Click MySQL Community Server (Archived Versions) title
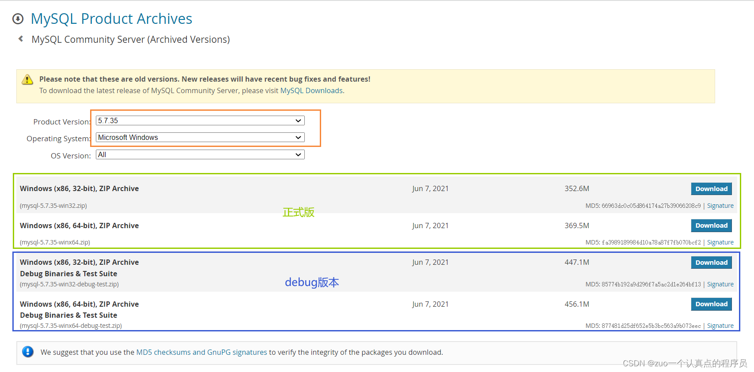The height and width of the screenshot is (372, 754). pyautogui.click(x=131, y=39)
